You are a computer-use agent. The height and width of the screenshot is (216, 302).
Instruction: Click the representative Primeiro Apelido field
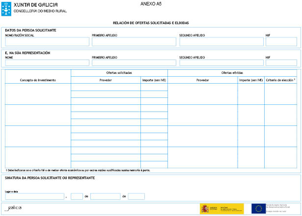(x=133, y=63)
